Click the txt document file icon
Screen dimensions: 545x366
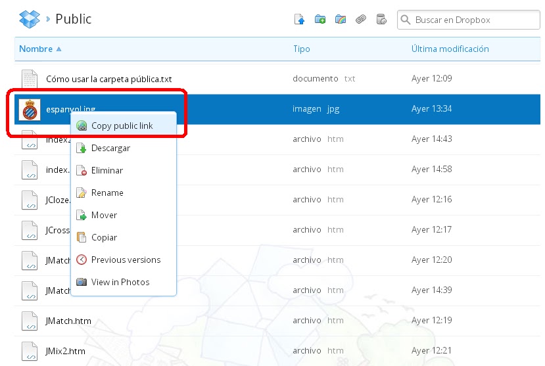(30, 79)
